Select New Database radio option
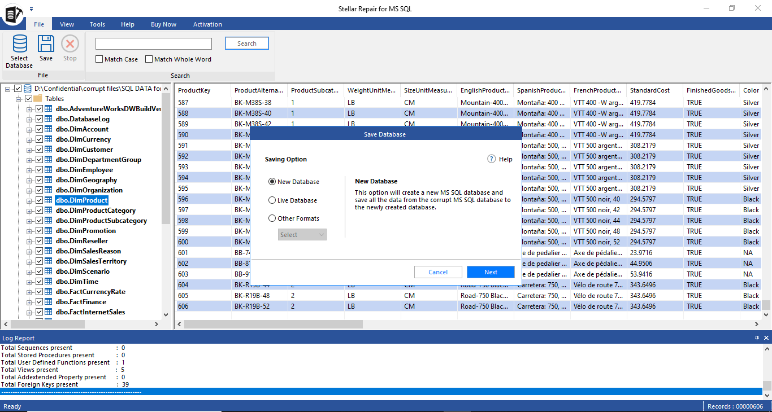 (272, 182)
